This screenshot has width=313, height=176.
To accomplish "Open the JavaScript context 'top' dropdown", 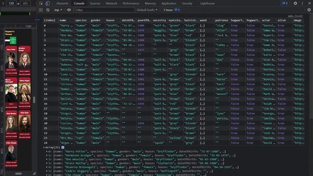I will coord(58,10).
